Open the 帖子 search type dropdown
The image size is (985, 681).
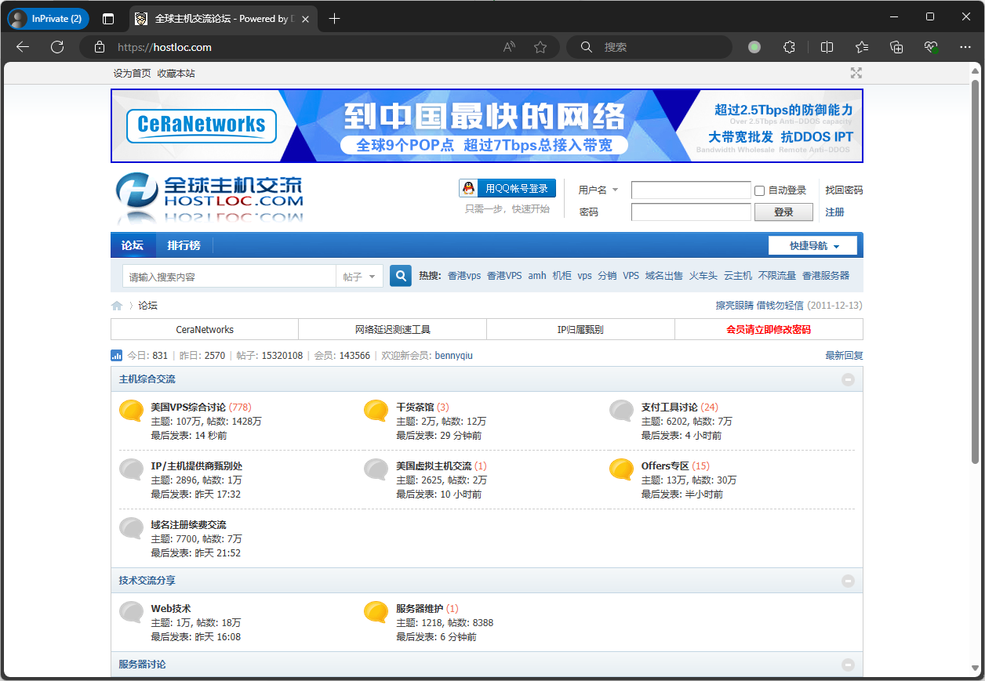360,277
